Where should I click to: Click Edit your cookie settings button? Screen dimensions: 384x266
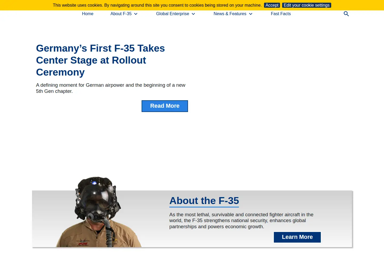(307, 5)
